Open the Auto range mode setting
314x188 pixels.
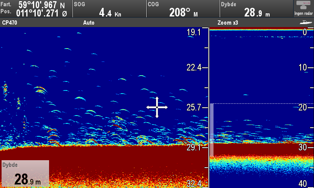click(89, 23)
